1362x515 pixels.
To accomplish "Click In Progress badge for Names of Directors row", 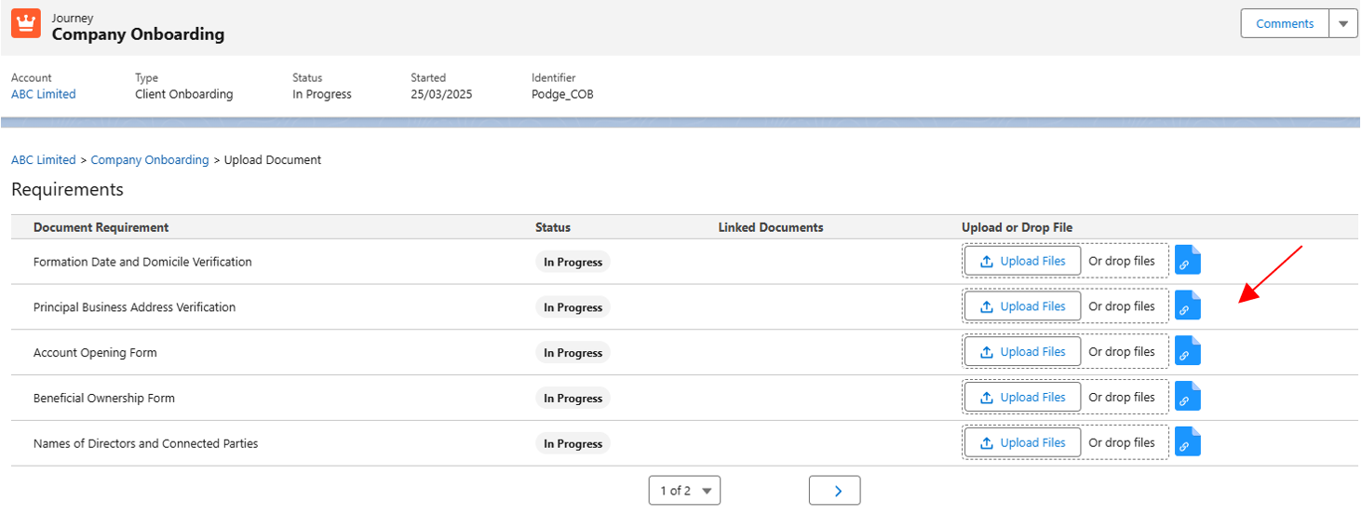I will pyautogui.click(x=573, y=444).
